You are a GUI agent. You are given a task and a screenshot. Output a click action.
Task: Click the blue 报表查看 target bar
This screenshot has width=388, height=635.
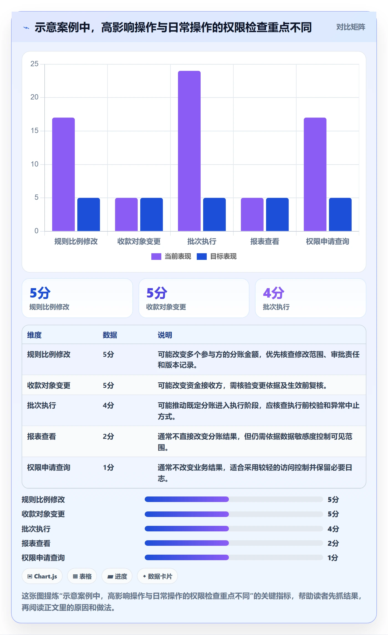coord(277,214)
